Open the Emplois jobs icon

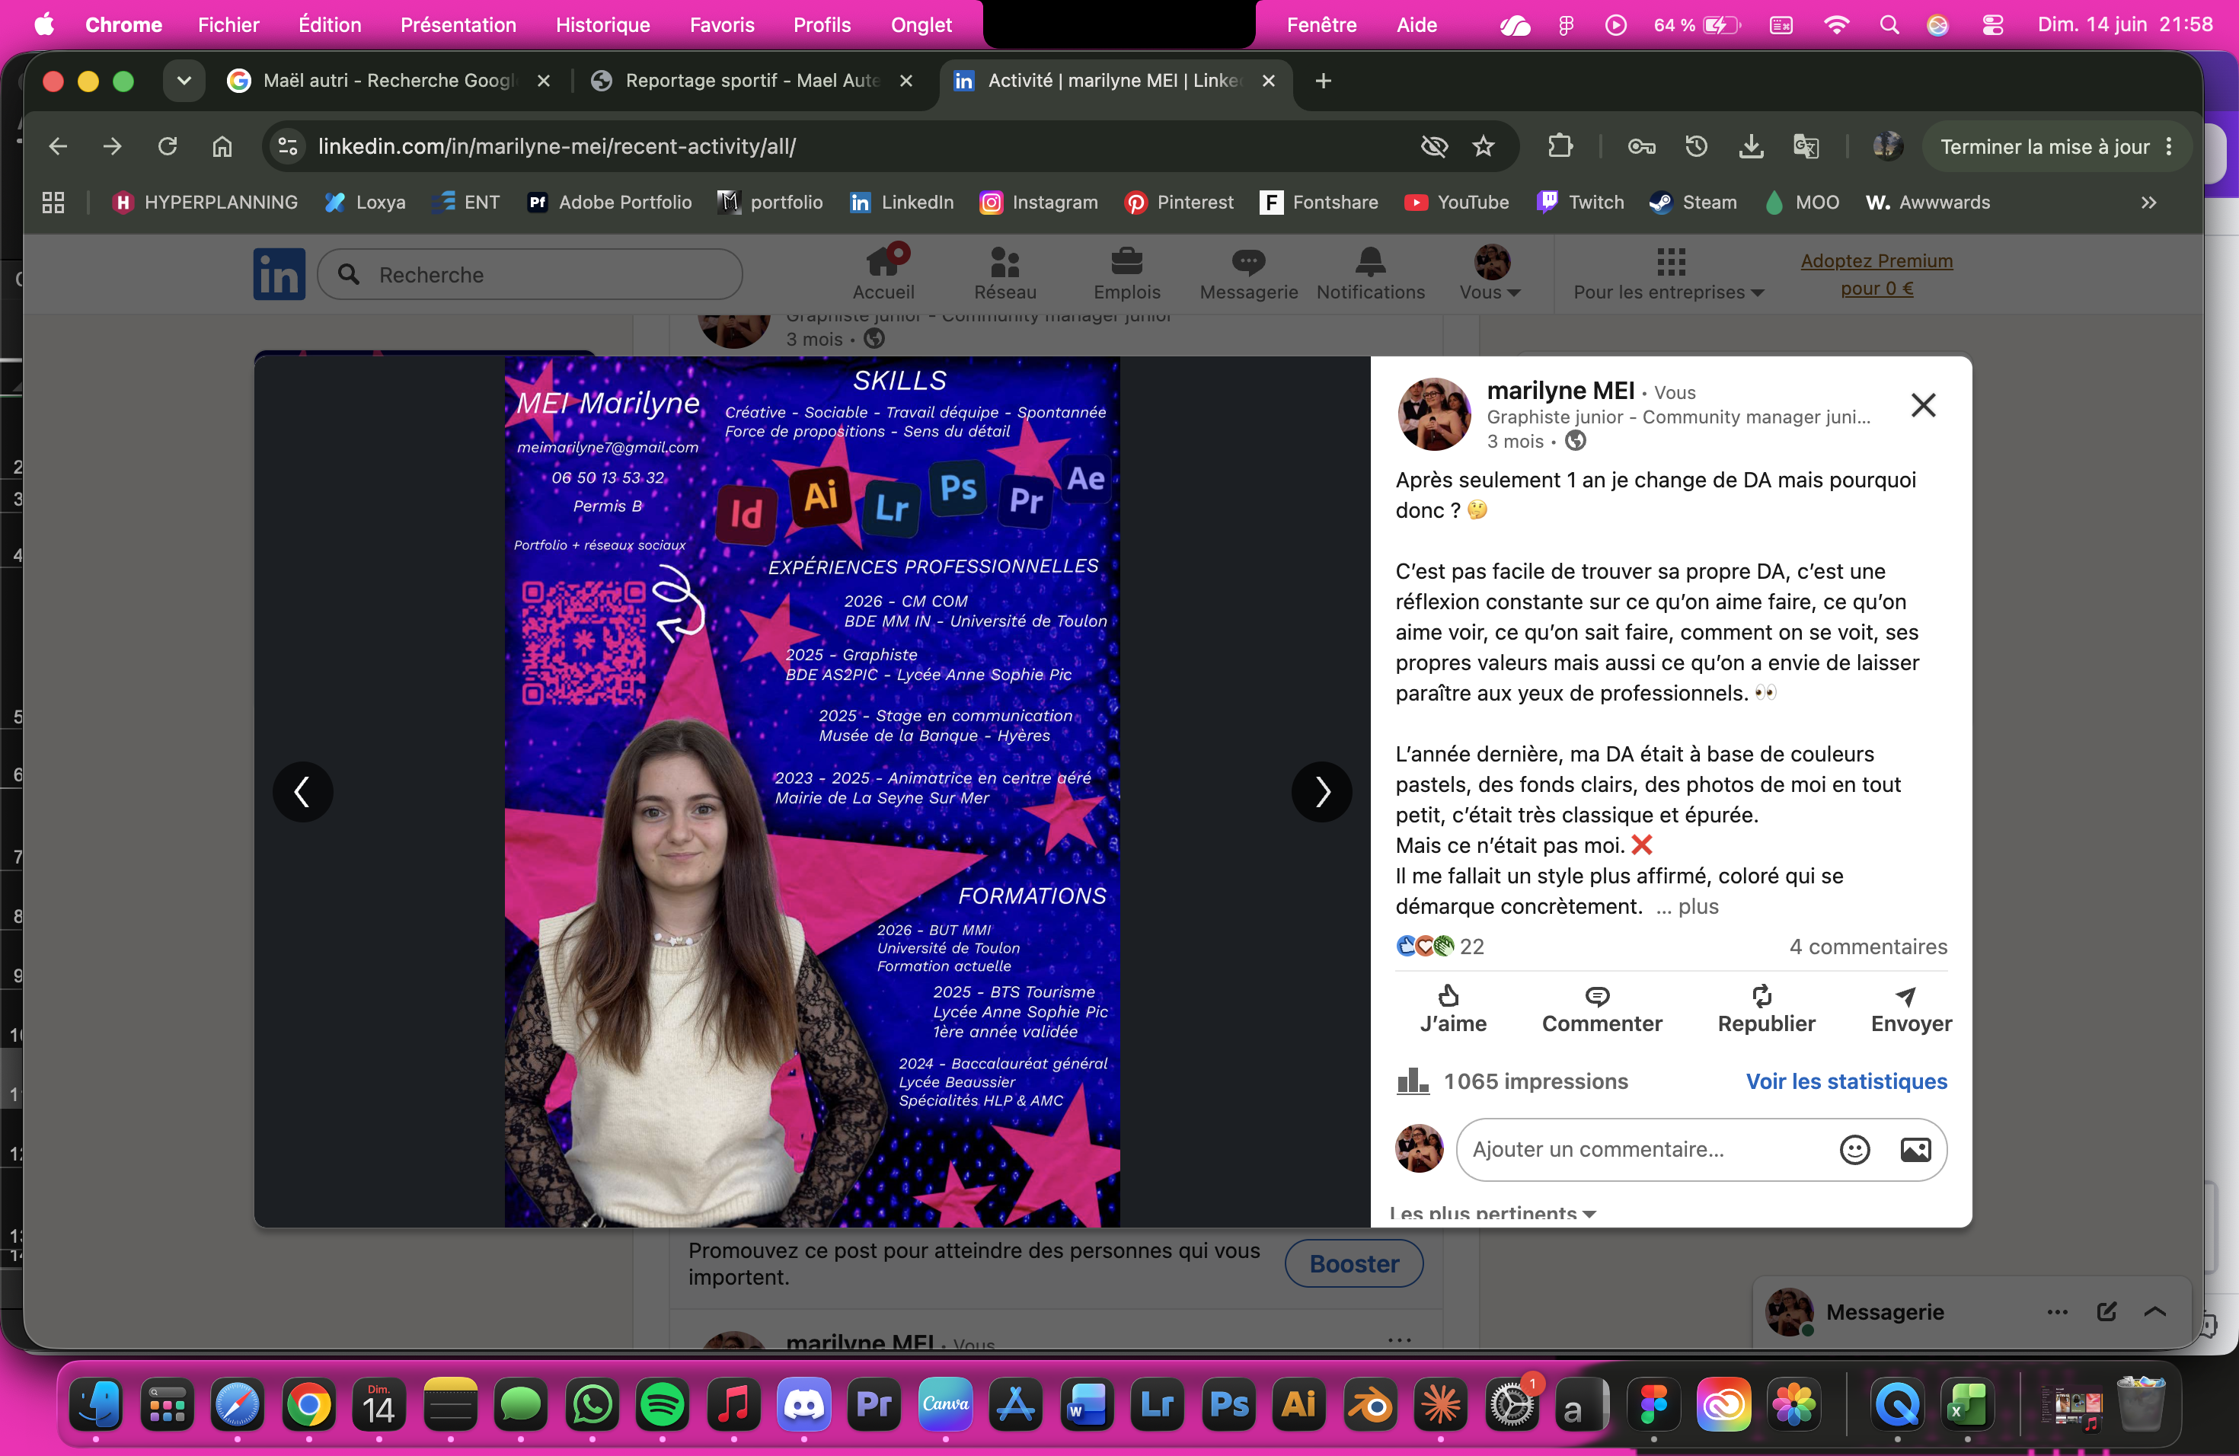(x=1126, y=273)
